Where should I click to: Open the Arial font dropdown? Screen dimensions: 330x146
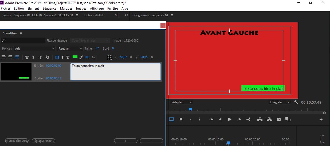click(x=34, y=48)
